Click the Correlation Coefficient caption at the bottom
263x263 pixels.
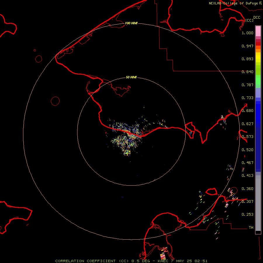(131, 261)
